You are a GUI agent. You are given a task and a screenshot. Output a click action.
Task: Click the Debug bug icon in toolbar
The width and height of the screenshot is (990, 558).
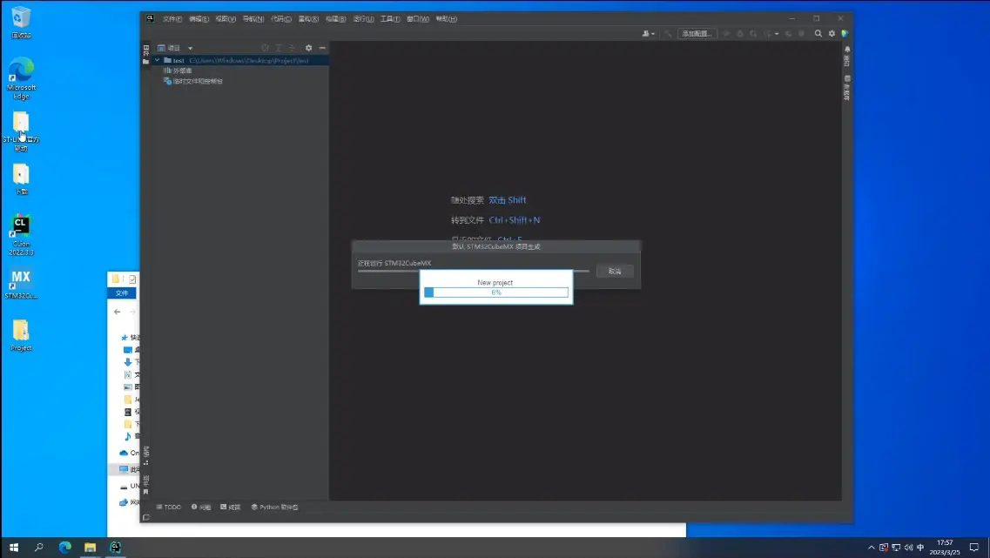[x=740, y=33]
